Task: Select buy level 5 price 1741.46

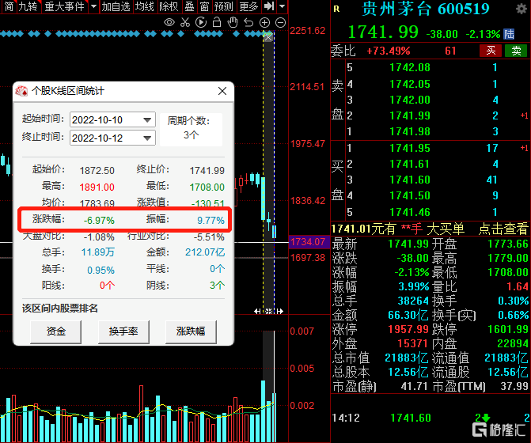Action: tap(410, 212)
